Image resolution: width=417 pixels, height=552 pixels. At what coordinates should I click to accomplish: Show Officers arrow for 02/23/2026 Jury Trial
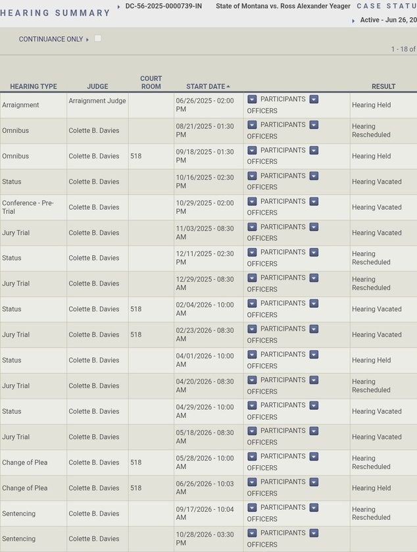click(314, 329)
